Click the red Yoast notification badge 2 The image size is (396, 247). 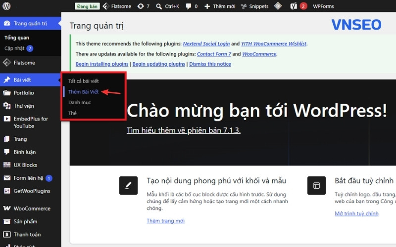pyautogui.click(x=303, y=6)
